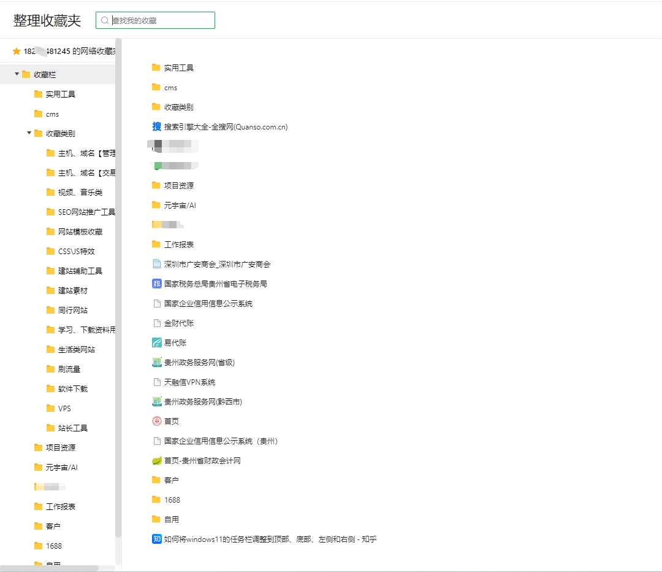Click the sidebar horizontal scrollbar
The image size is (662, 572).
50,568
